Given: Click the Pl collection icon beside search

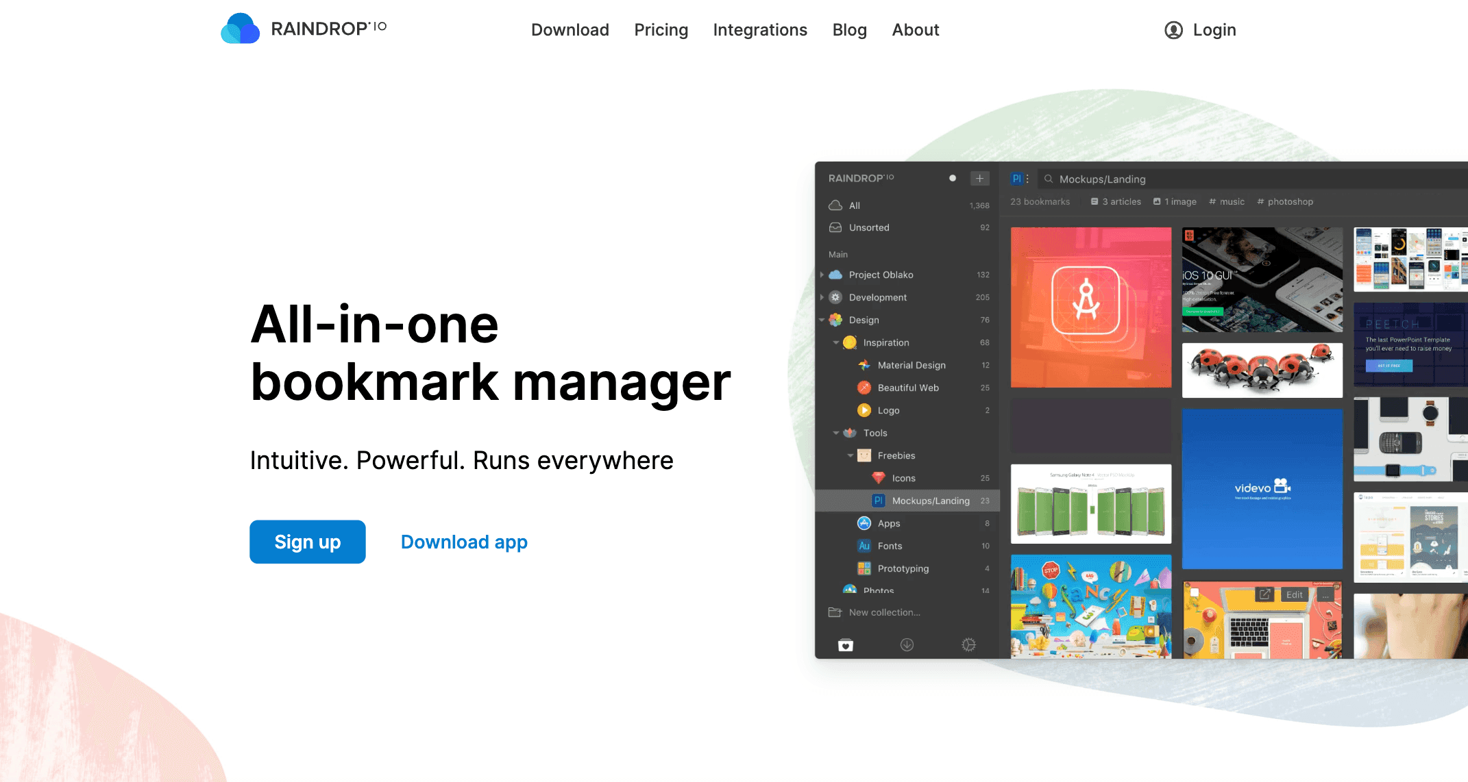Looking at the screenshot, I should (1016, 179).
